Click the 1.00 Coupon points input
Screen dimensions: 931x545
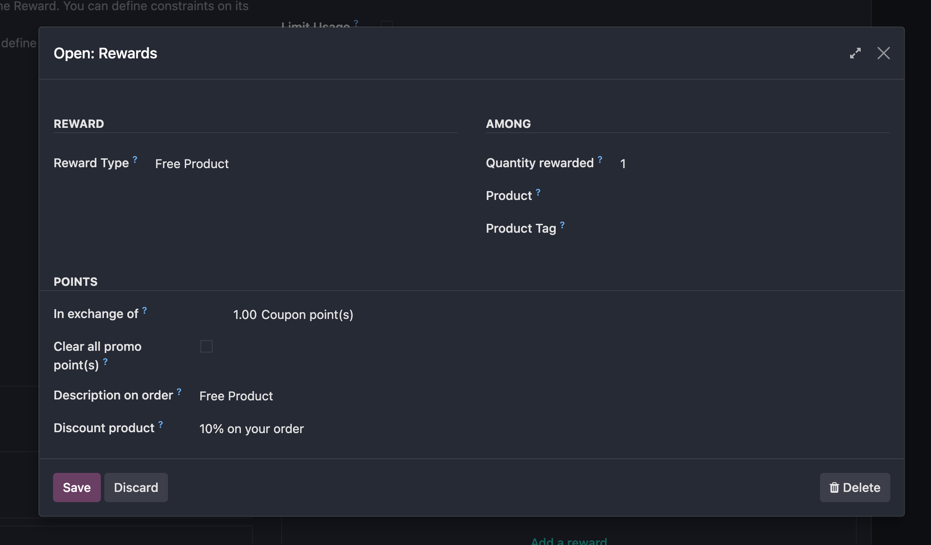point(244,315)
